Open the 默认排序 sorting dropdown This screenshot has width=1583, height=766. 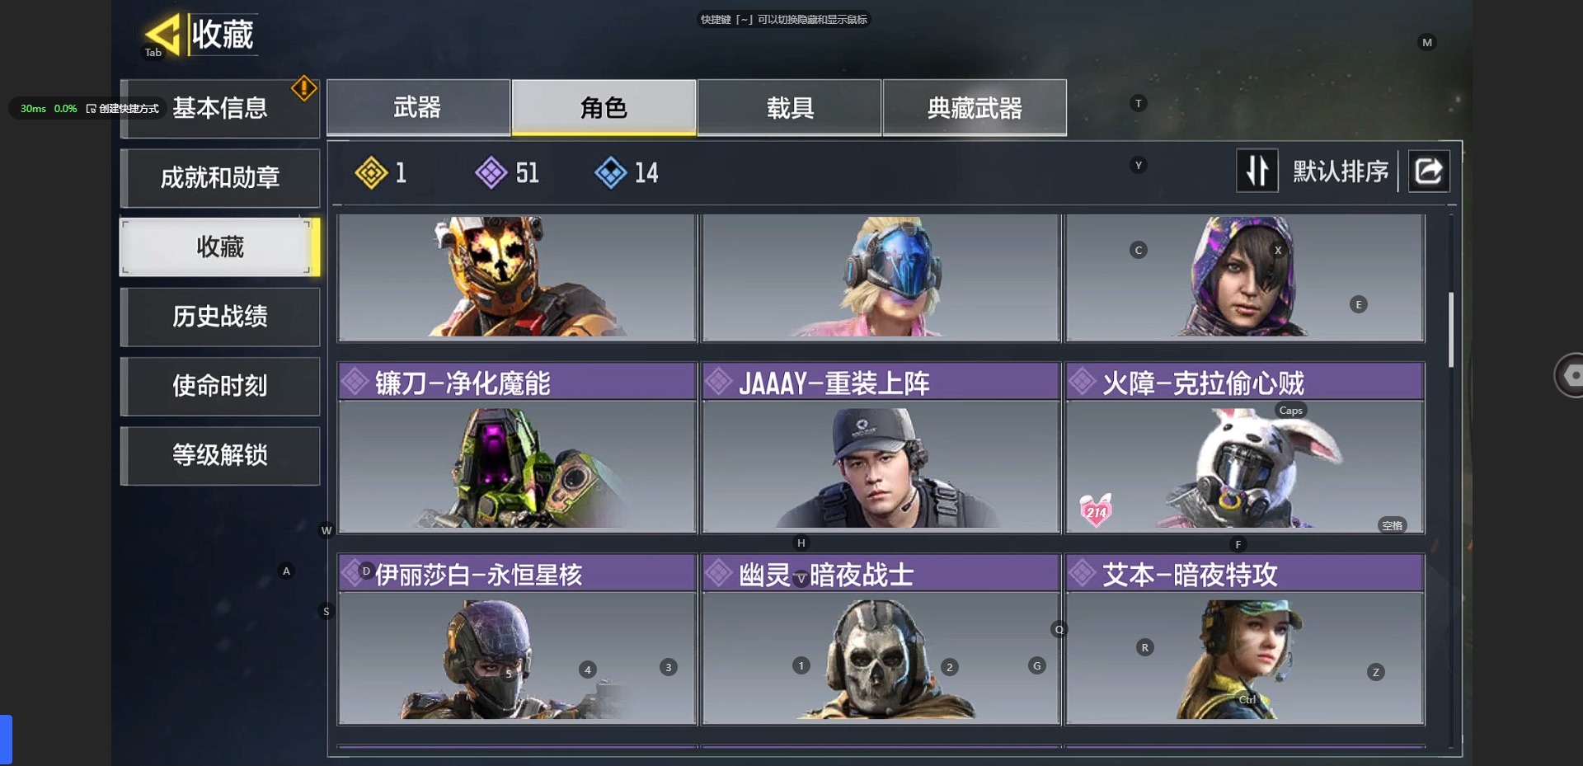pos(1341,172)
